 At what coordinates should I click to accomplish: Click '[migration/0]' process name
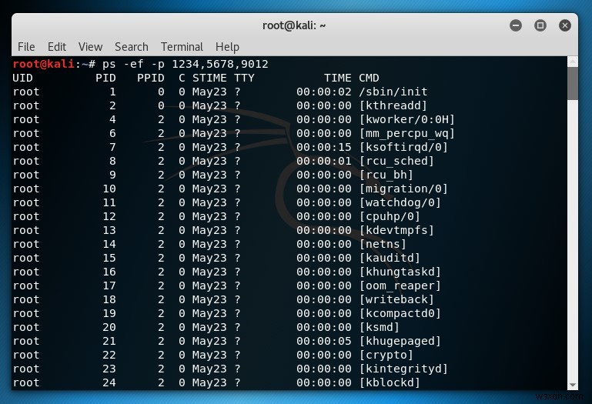coord(403,189)
